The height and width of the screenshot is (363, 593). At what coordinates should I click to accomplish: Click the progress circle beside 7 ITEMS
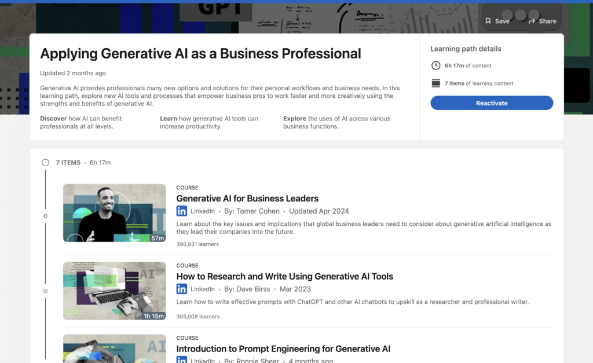click(45, 163)
